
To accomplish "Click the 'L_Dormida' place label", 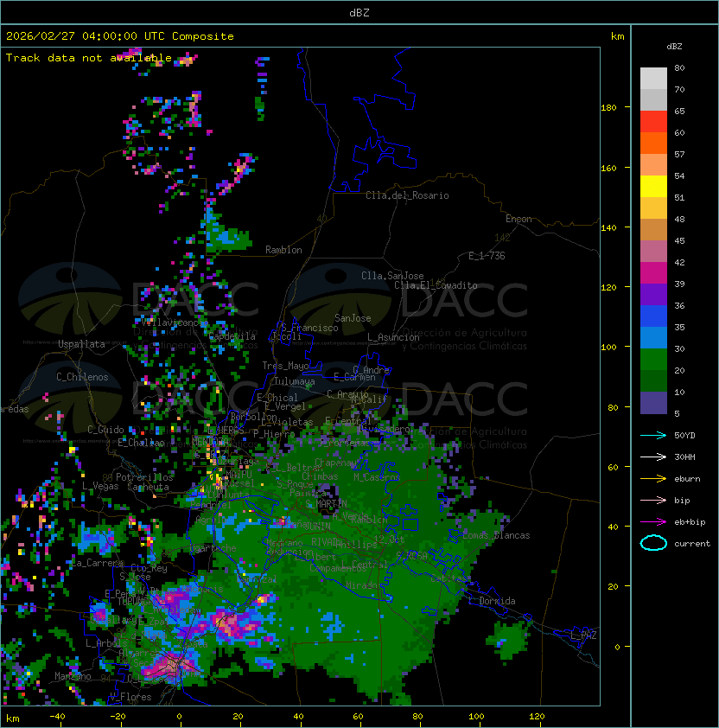I will [492, 601].
